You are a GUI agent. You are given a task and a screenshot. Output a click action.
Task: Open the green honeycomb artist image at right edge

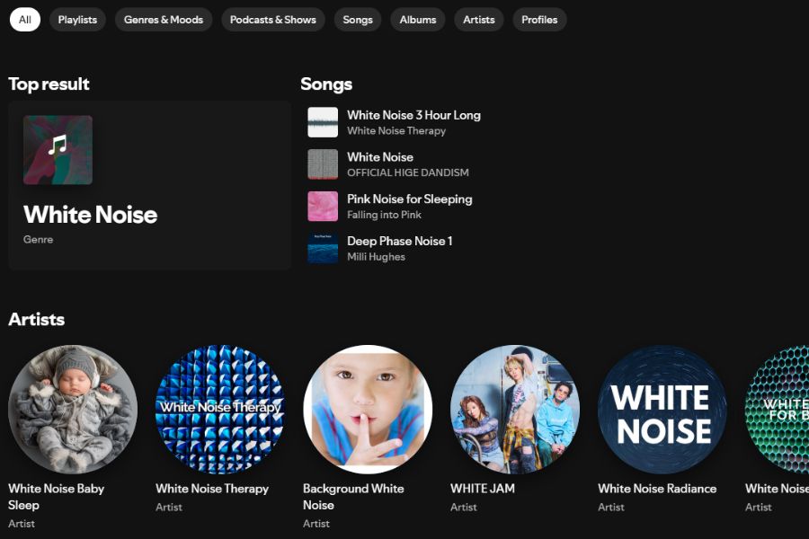(x=777, y=410)
